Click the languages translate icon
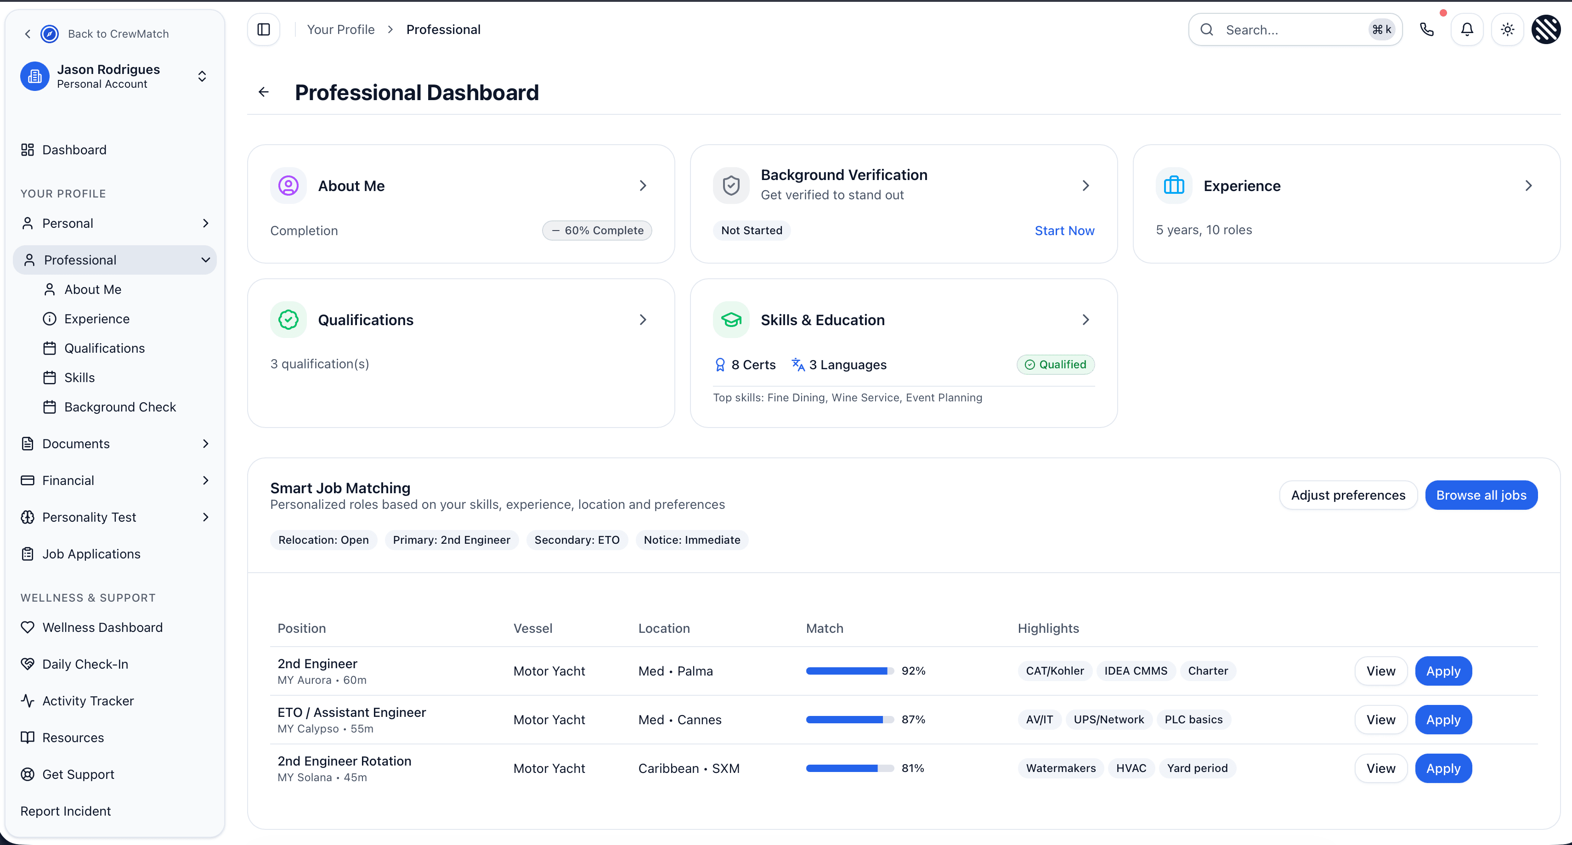 [798, 365]
